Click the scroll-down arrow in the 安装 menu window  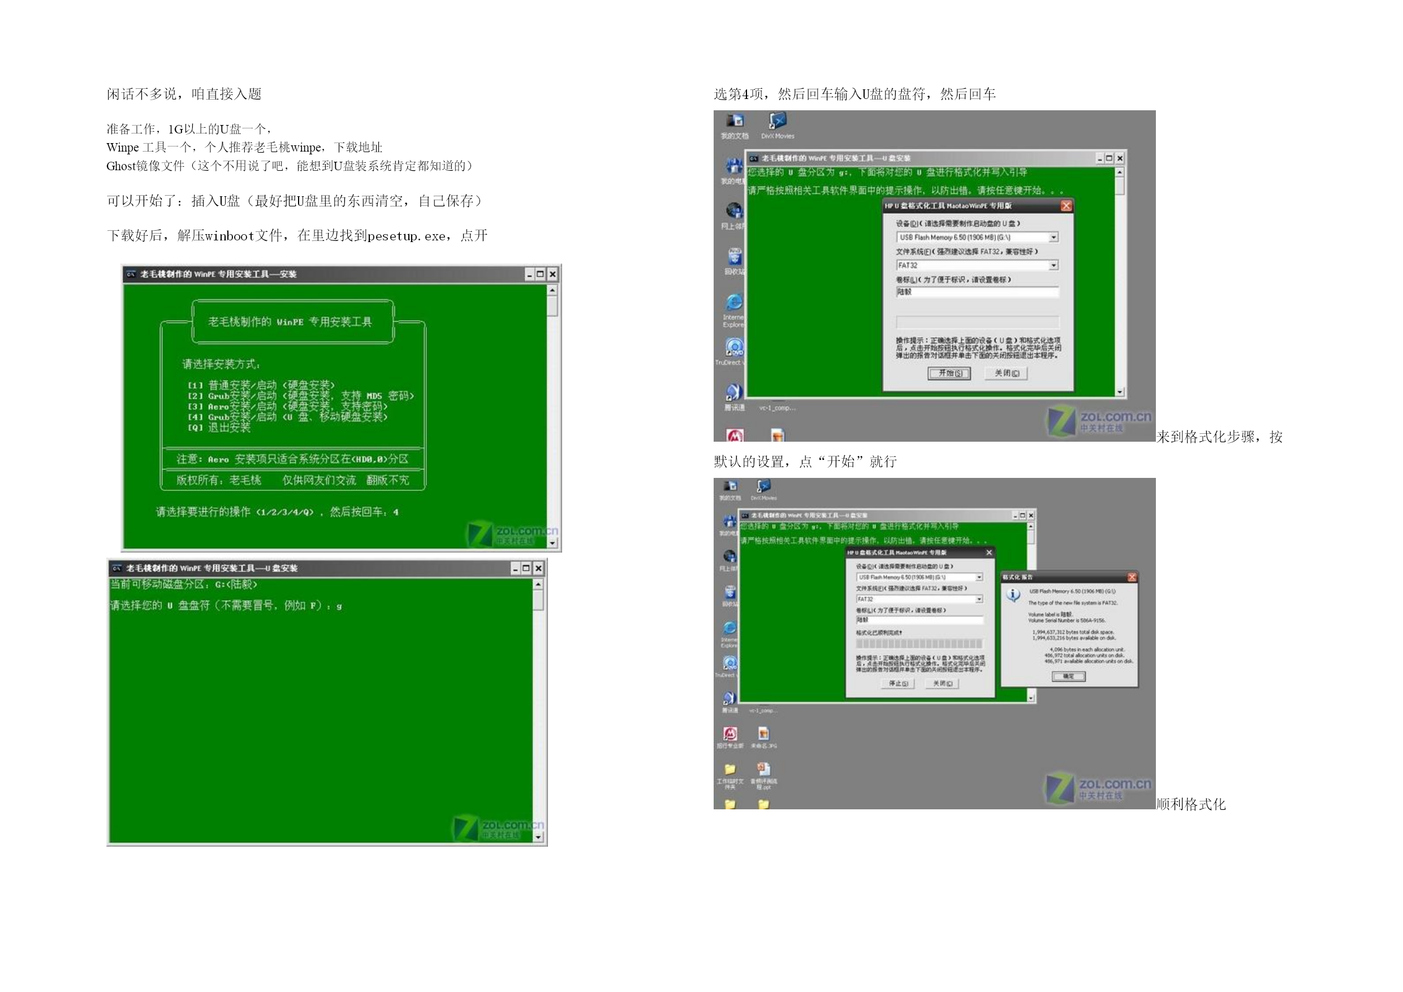(552, 543)
